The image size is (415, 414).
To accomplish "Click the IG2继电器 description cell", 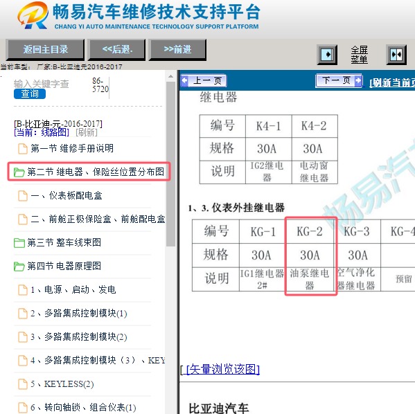I will [x=268, y=172].
